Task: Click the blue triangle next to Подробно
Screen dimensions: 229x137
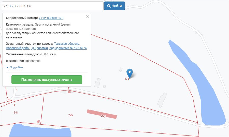Action: pos(7,67)
